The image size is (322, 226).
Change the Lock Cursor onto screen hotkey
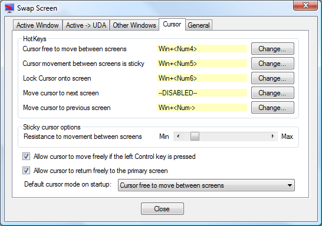click(272, 78)
